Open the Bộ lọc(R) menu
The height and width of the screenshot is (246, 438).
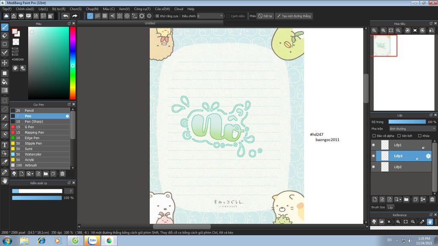click(x=59, y=9)
